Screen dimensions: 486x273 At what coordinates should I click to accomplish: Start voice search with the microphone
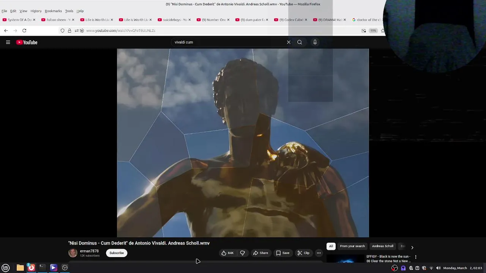point(315,42)
